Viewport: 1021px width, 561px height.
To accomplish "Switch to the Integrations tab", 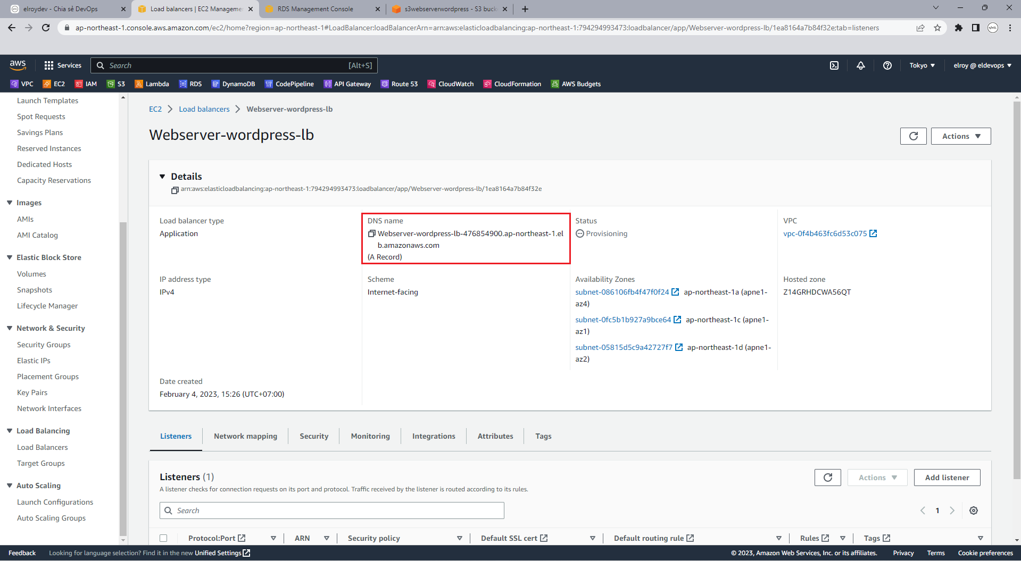I will [434, 436].
